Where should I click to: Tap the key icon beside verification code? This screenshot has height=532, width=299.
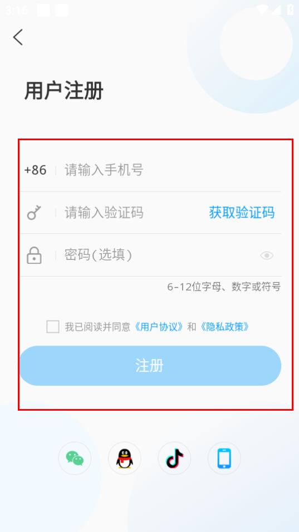(x=34, y=213)
